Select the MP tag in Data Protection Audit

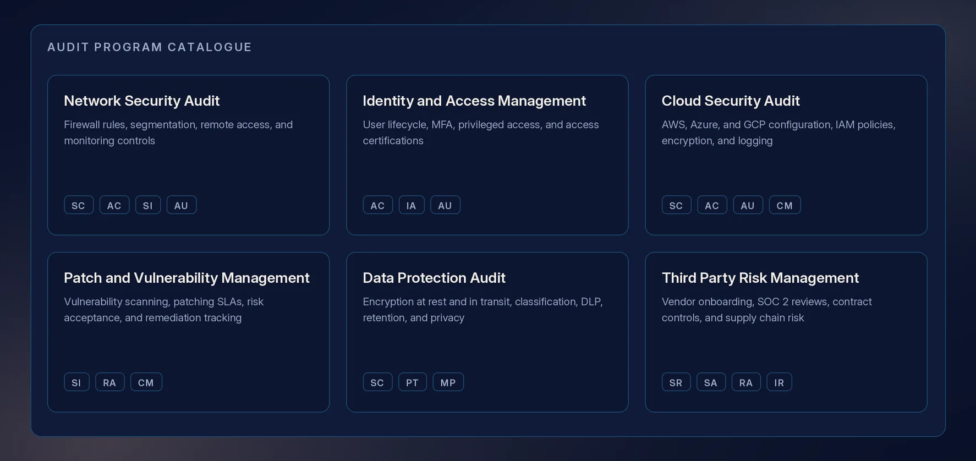point(448,382)
